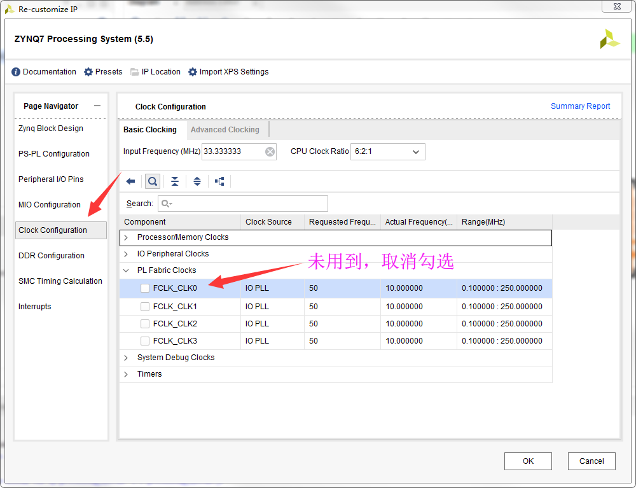The width and height of the screenshot is (636, 488).
Task: Clear the Input Frequency field with X icon
Action: (x=270, y=151)
